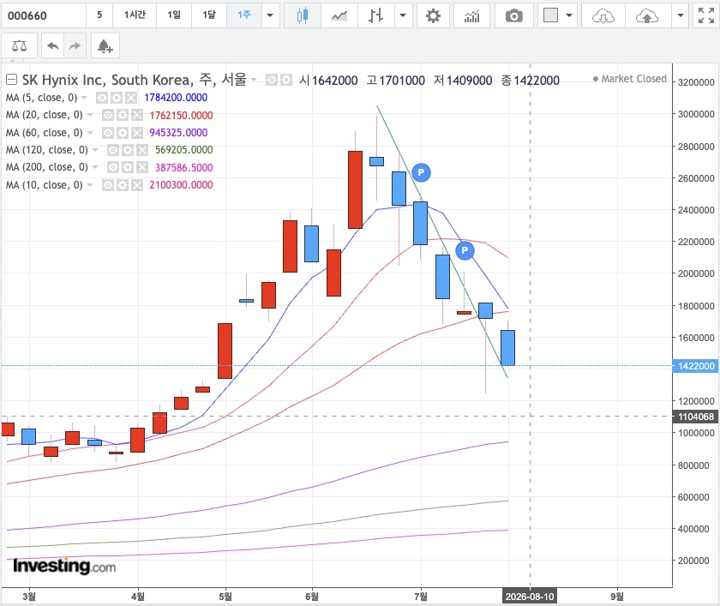720x606 pixels.
Task: Open settings for SK Hynix main series
Action: (x=286, y=80)
